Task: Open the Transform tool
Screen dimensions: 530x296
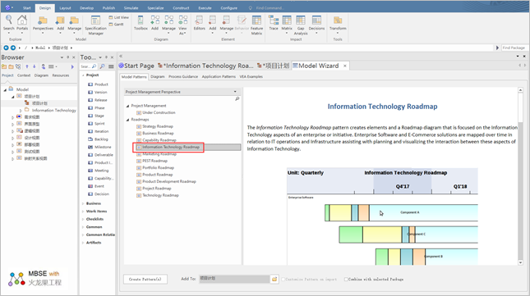Action: point(338,24)
